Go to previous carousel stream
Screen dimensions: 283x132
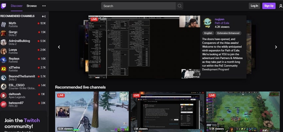tap(59, 47)
